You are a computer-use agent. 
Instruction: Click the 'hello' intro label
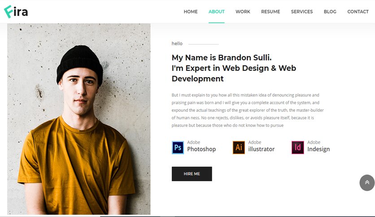177,43
